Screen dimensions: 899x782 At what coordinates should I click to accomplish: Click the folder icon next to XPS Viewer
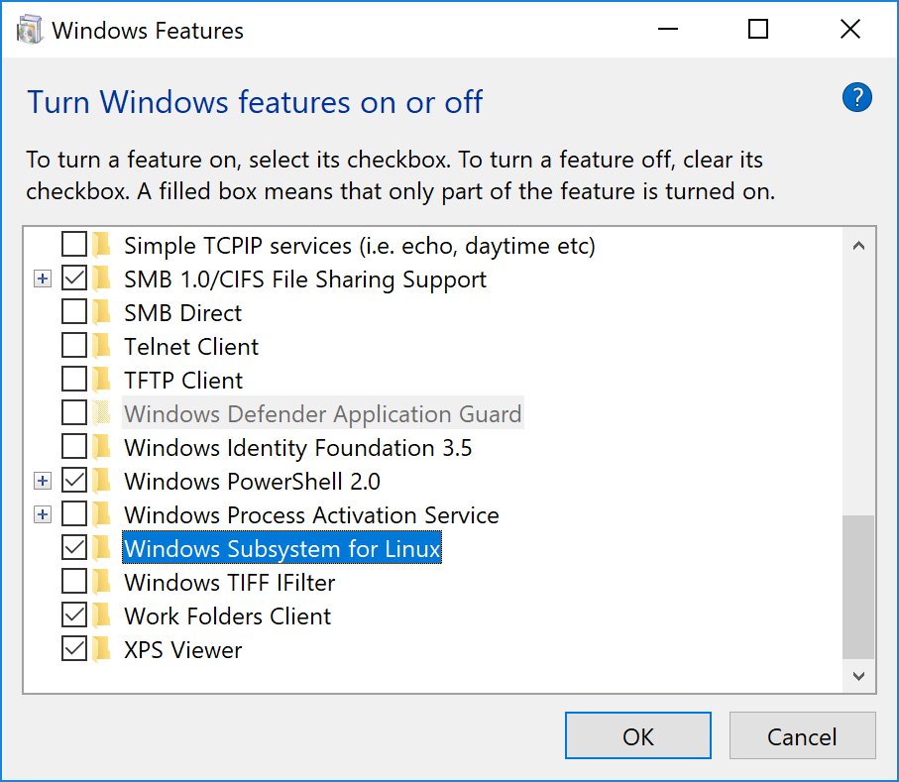pos(102,649)
